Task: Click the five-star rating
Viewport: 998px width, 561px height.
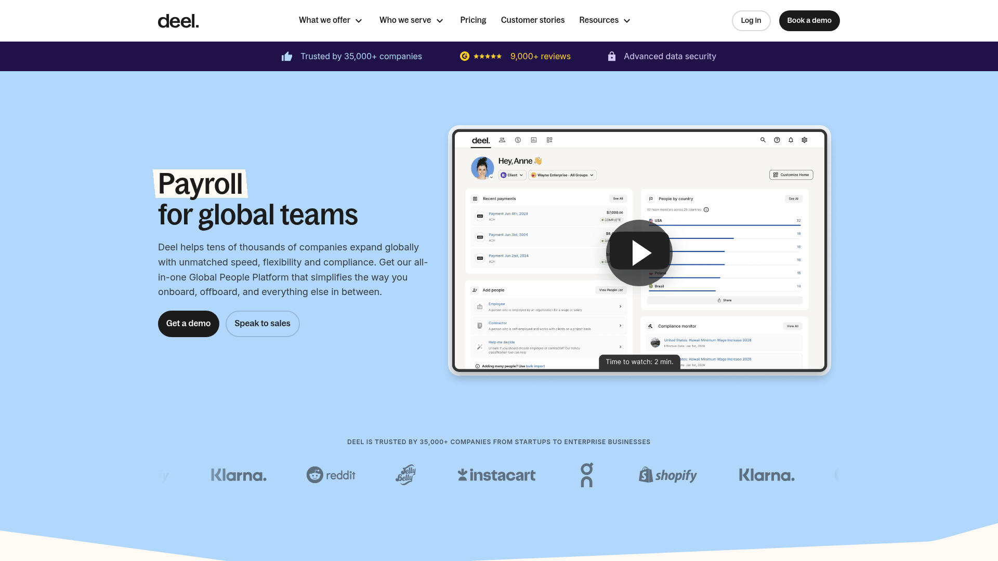Action: (x=488, y=56)
